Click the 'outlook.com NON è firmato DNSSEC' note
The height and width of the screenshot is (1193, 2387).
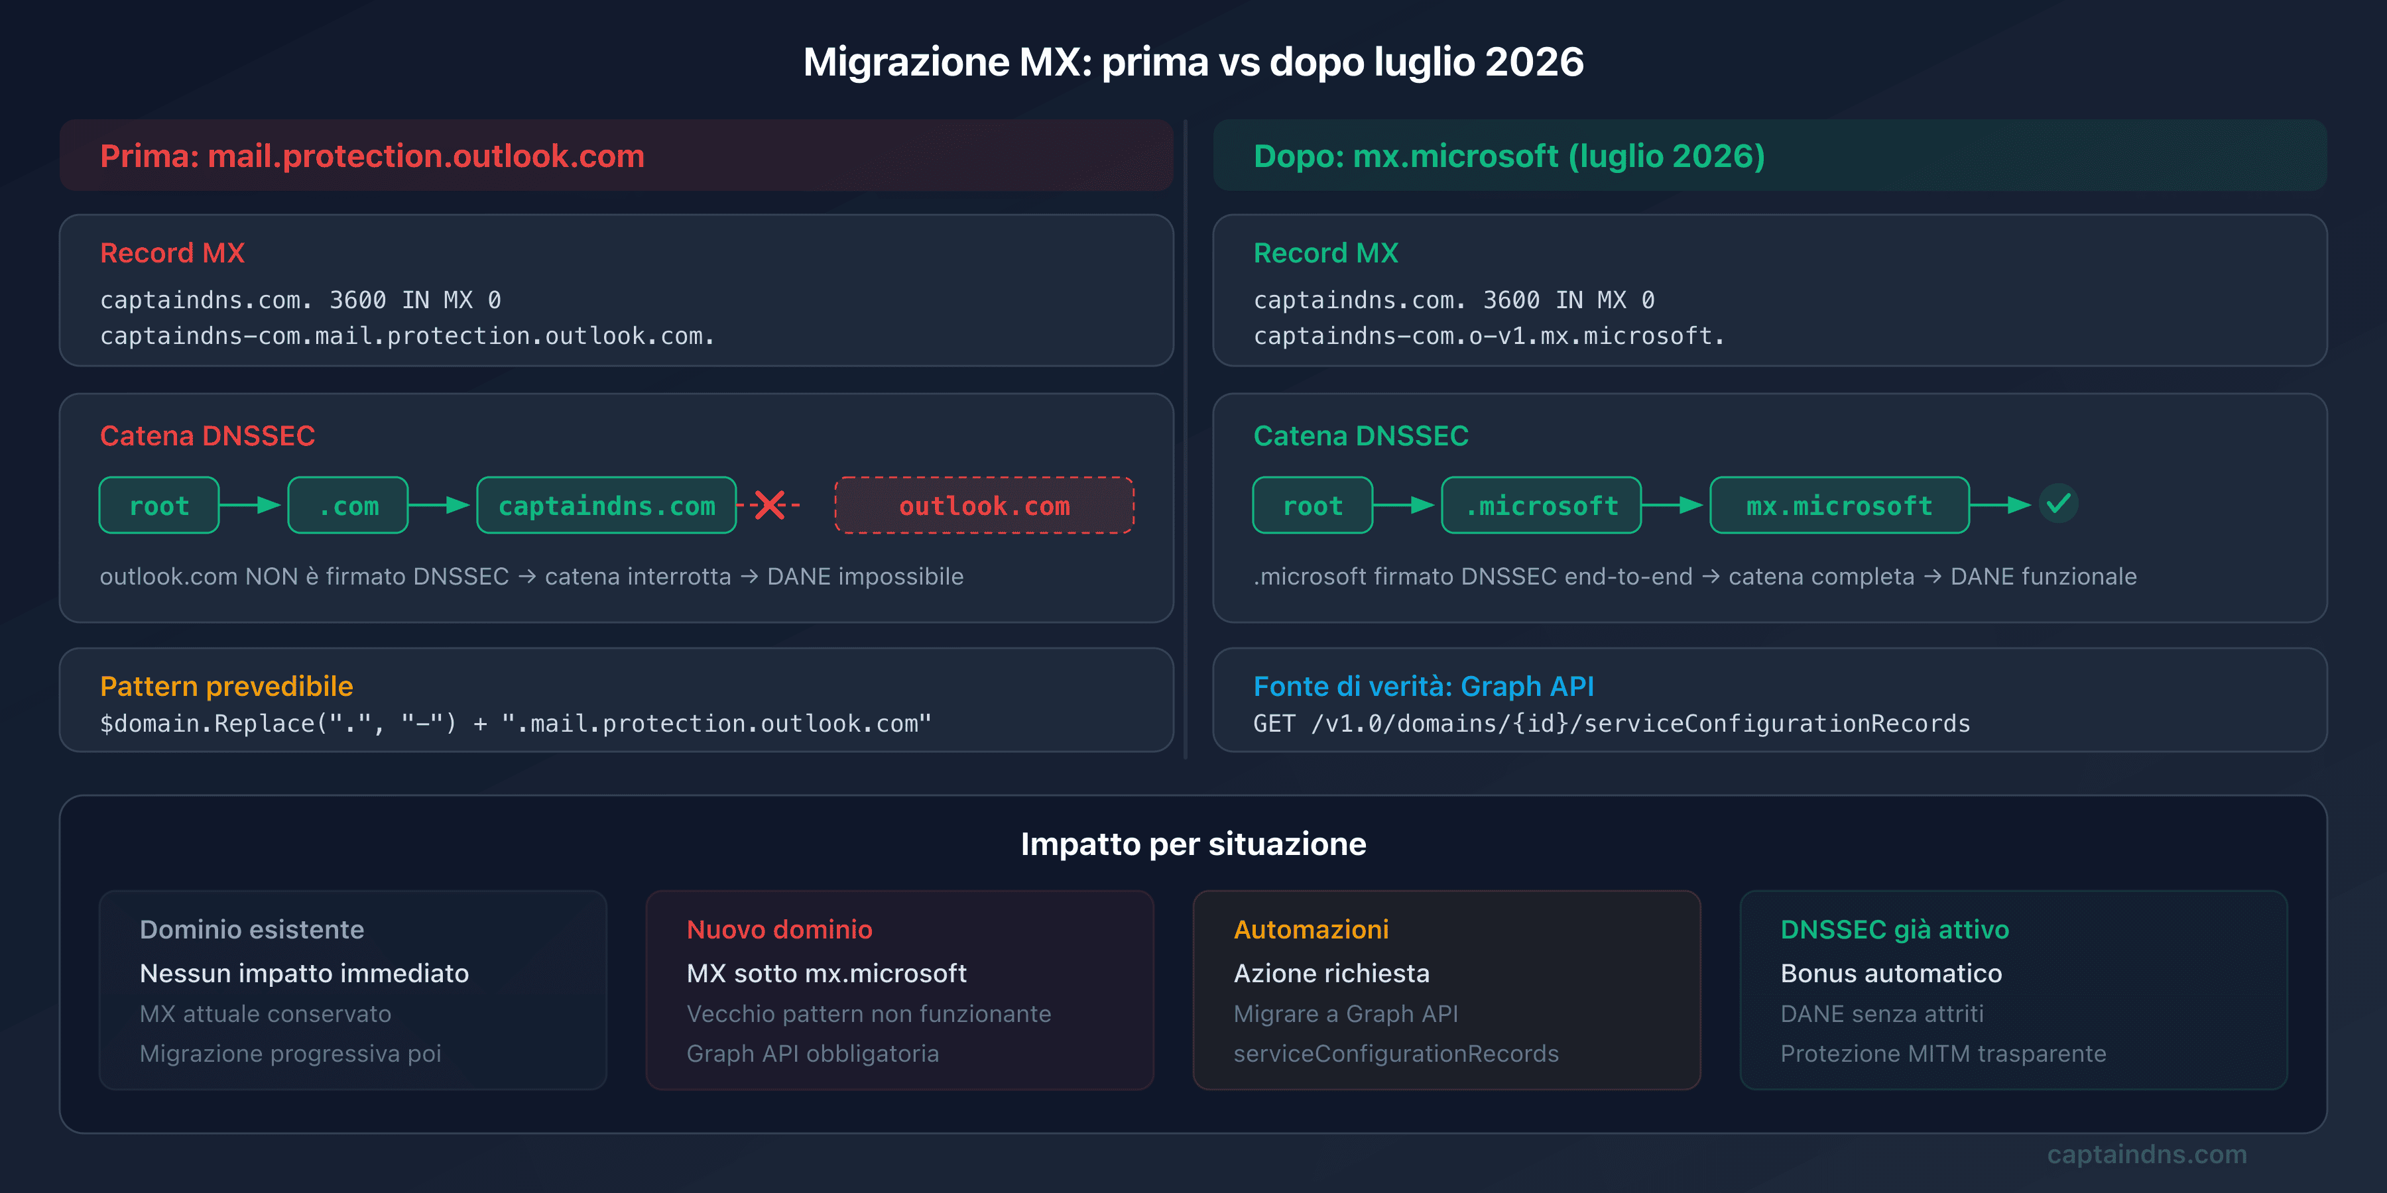tap(532, 576)
